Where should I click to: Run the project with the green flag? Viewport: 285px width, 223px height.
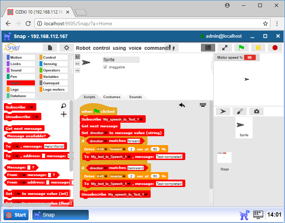click(x=242, y=48)
